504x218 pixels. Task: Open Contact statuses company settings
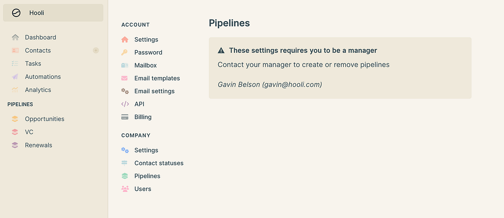159,163
